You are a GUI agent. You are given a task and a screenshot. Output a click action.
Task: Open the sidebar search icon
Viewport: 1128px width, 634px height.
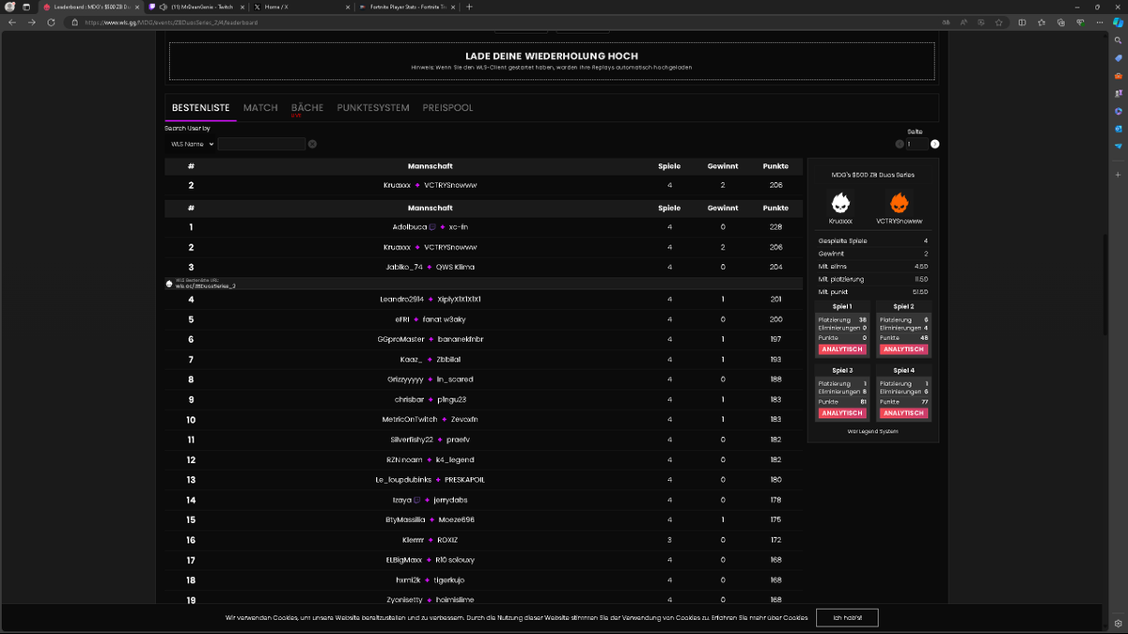(1118, 40)
